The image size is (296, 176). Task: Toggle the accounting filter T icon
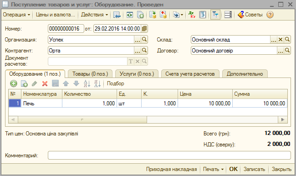(x=215, y=15)
